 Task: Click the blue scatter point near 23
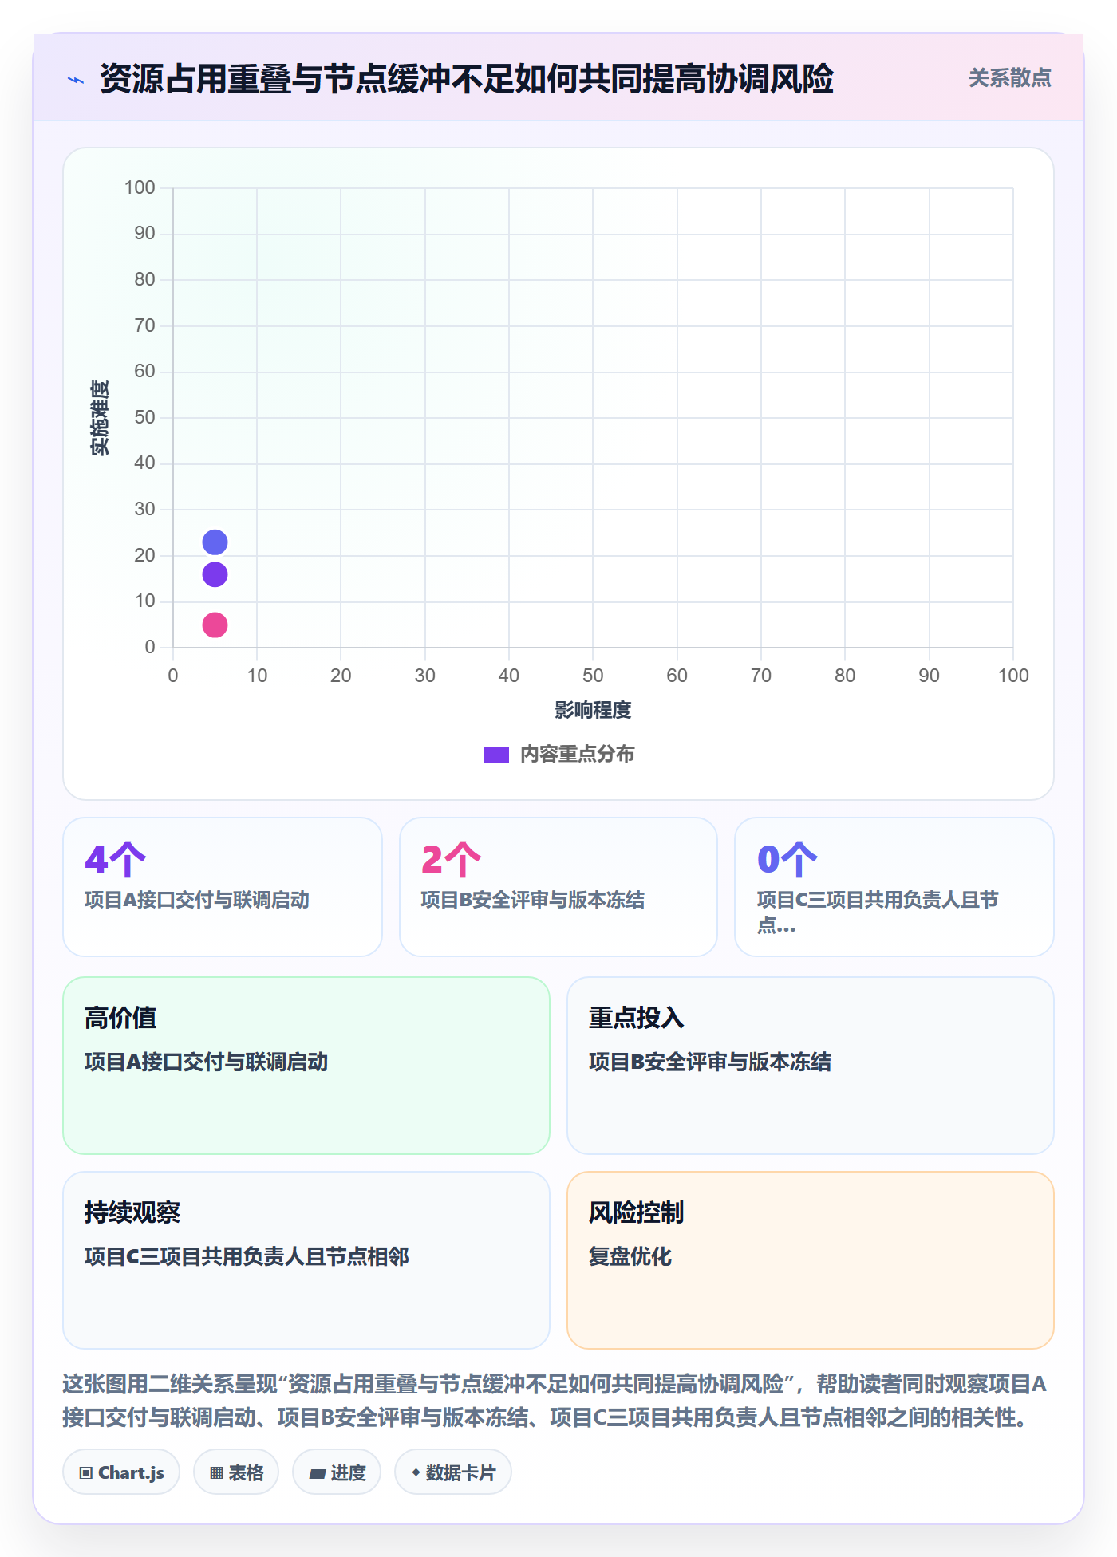215,542
